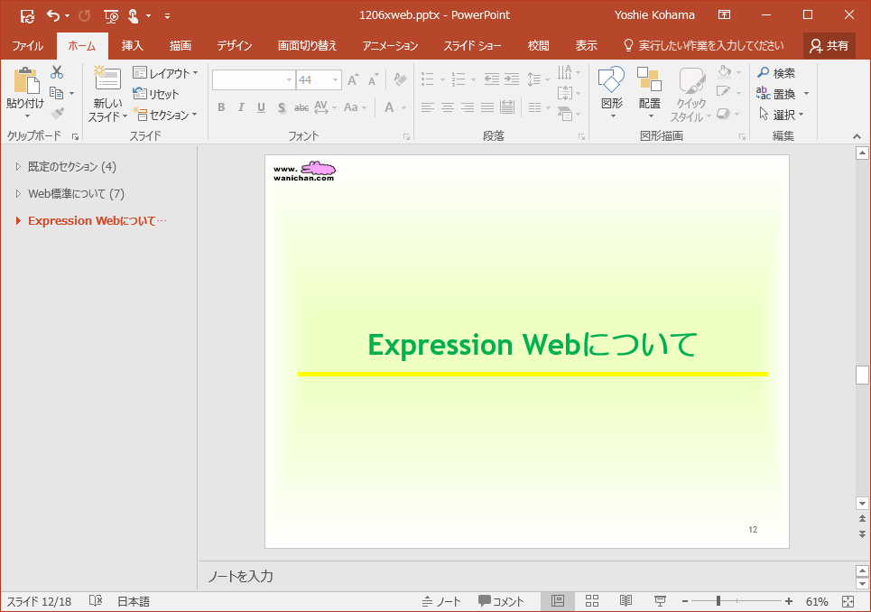871x612 pixels.
Task: Decrease list indent level
Action: [x=492, y=79]
